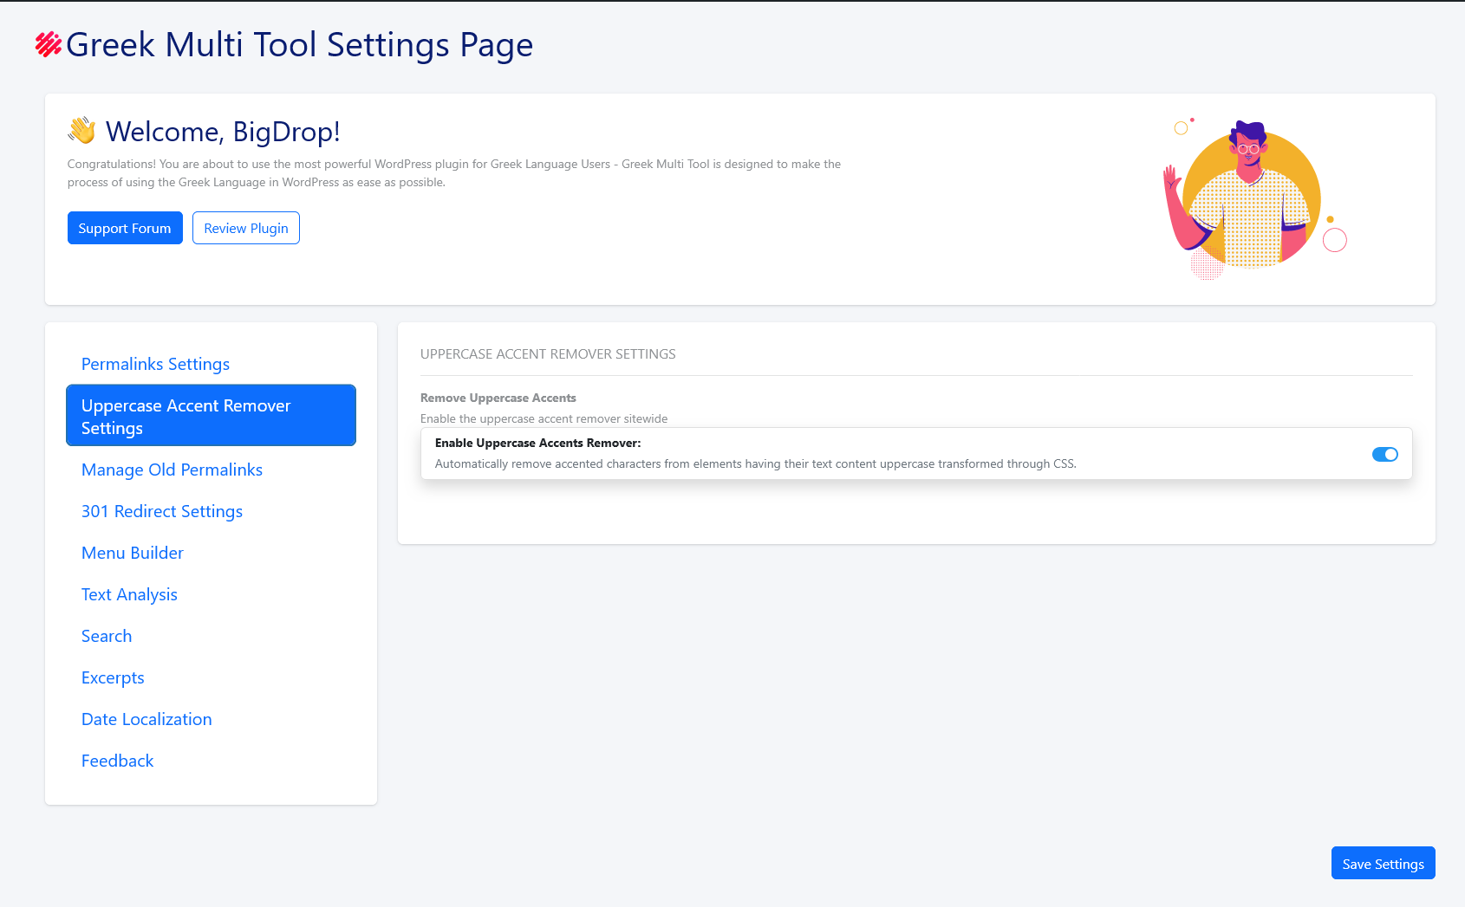The image size is (1465, 907).
Task: Click the Save Settings button
Action: [x=1383, y=863]
